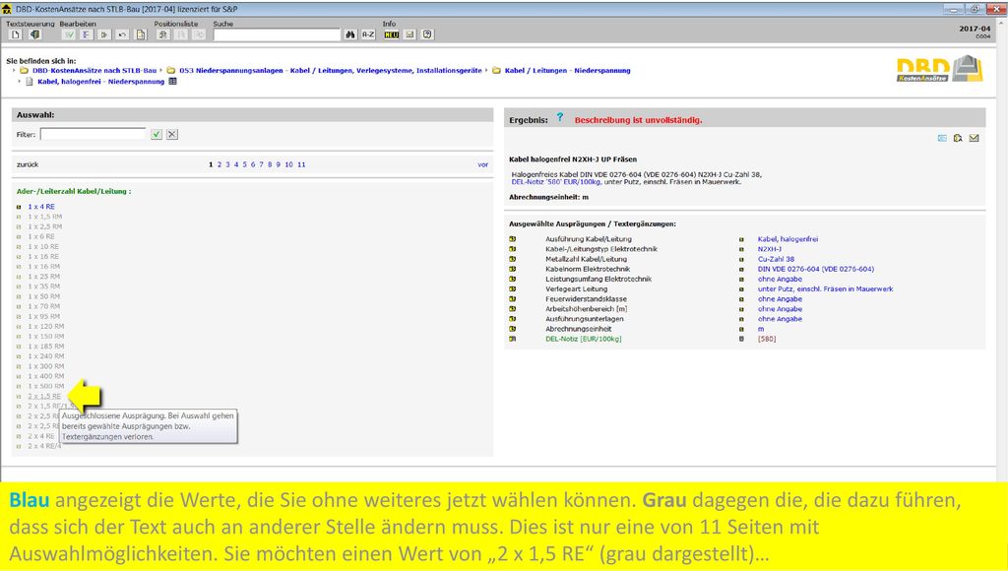Click the blue question mark beside Ergebnis
1008x571 pixels.
[x=560, y=118]
